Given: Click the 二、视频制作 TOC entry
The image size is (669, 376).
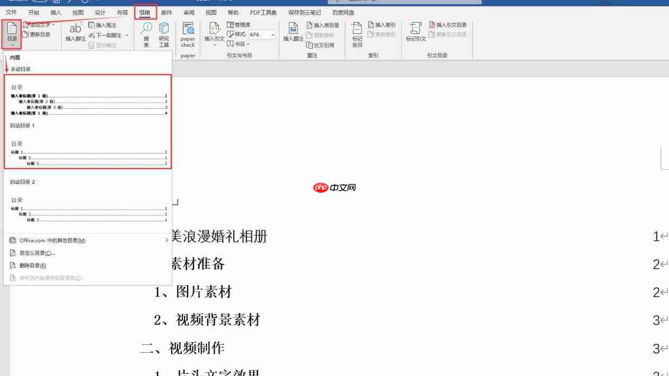Looking at the screenshot, I should pyautogui.click(x=183, y=347).
